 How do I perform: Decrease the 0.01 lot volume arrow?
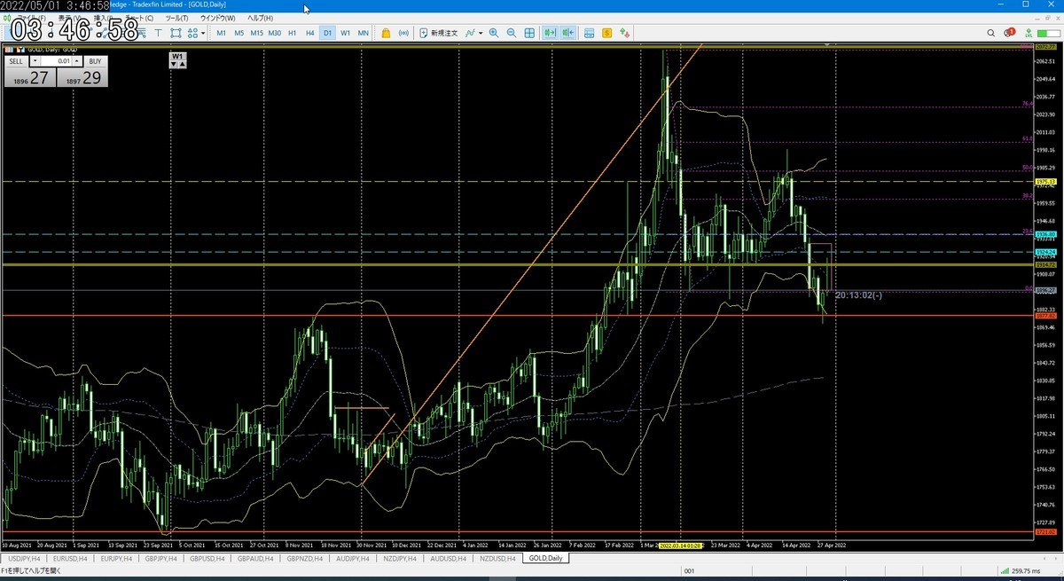click(35, 60)
